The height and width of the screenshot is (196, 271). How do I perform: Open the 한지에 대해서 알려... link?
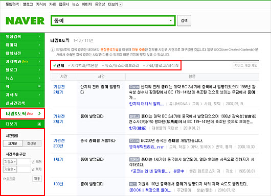(146, 104)
